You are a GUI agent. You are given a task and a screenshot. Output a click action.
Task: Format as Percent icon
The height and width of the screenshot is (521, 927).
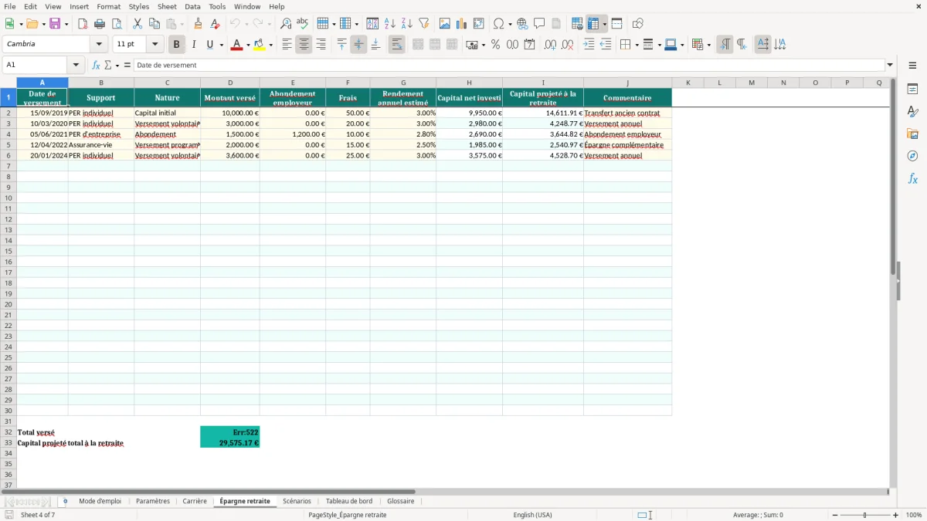click(x=495, y=45)
